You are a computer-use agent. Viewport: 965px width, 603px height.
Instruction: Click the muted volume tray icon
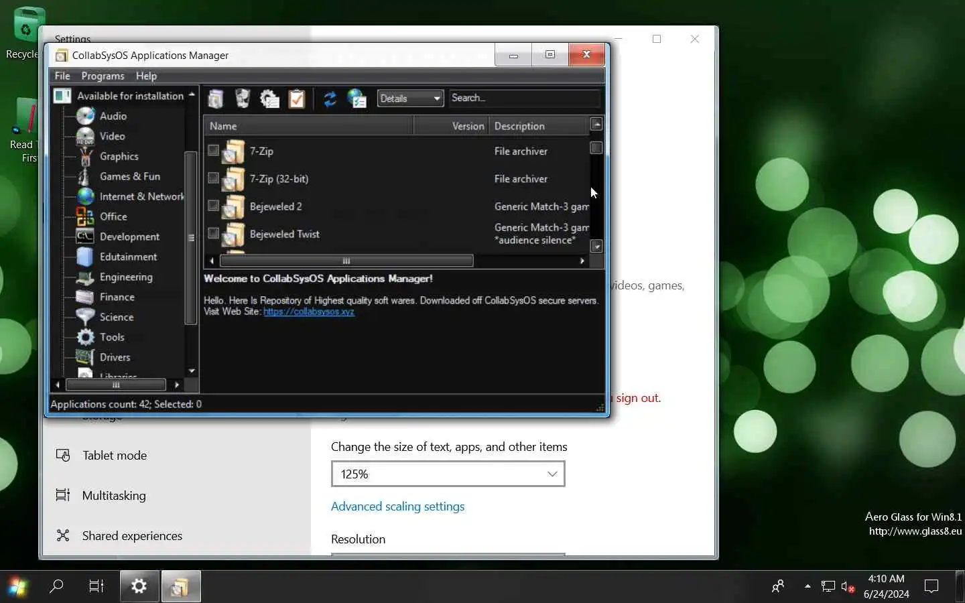[848, 587]
